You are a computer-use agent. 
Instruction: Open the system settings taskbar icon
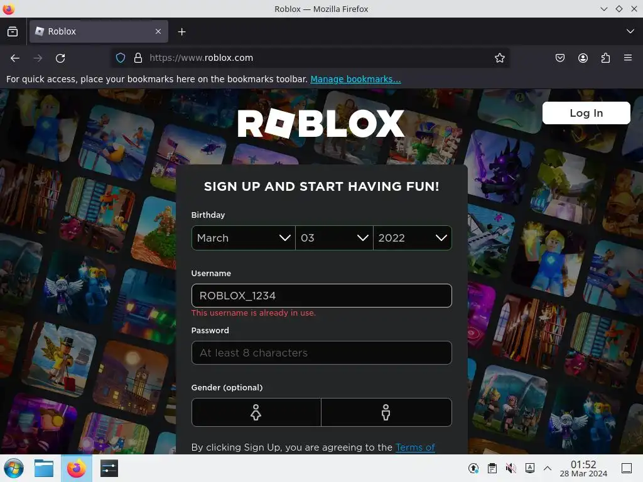[x=109, y=468]
